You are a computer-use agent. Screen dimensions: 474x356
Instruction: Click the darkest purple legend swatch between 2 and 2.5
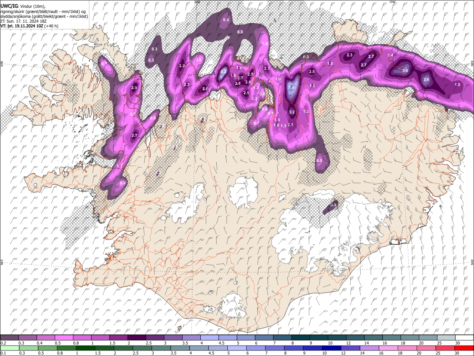click(136, 338)
